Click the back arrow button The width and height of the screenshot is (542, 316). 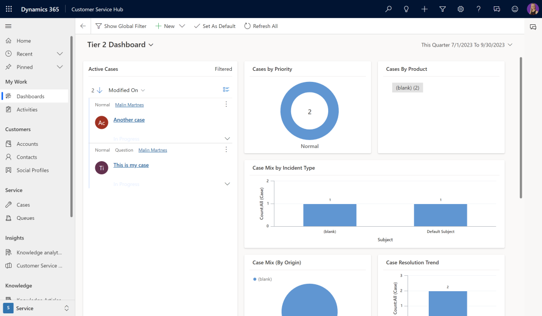click(83, 26)
